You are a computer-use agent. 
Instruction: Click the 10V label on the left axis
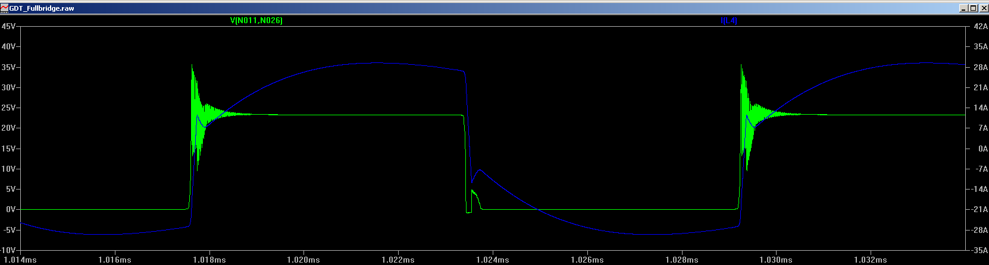click(x=8, y=169)
